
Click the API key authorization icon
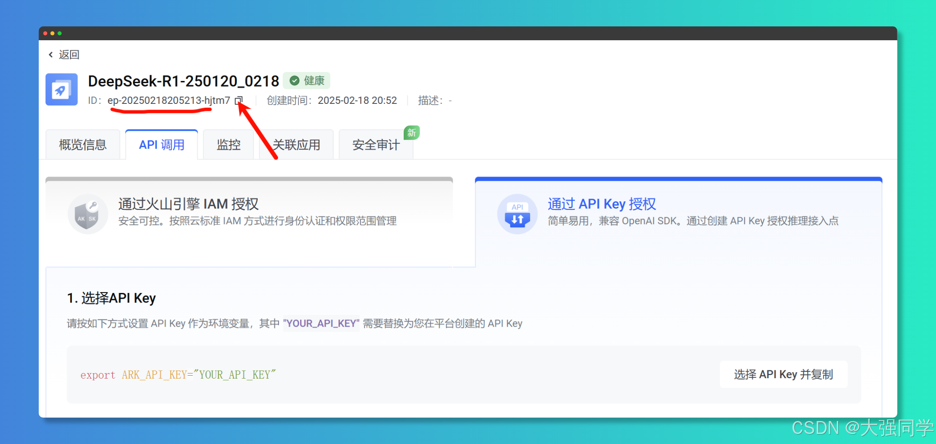517,214
